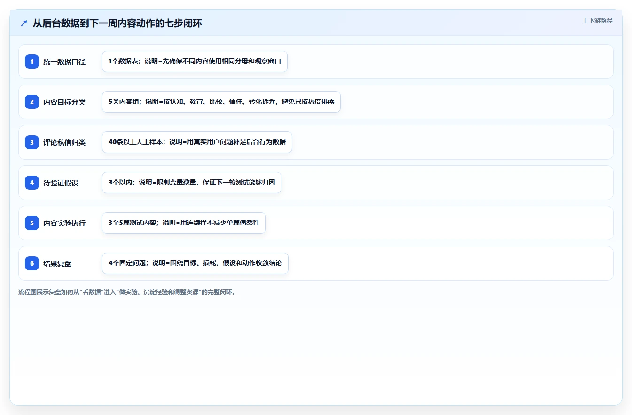Select the step label 评论私信归类

pos(64,142)
